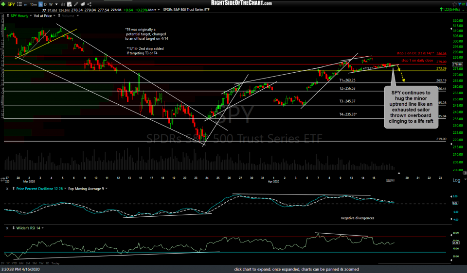
Task: Close the Price Percent Oscillator pane
Action: (x=7, y=188)
